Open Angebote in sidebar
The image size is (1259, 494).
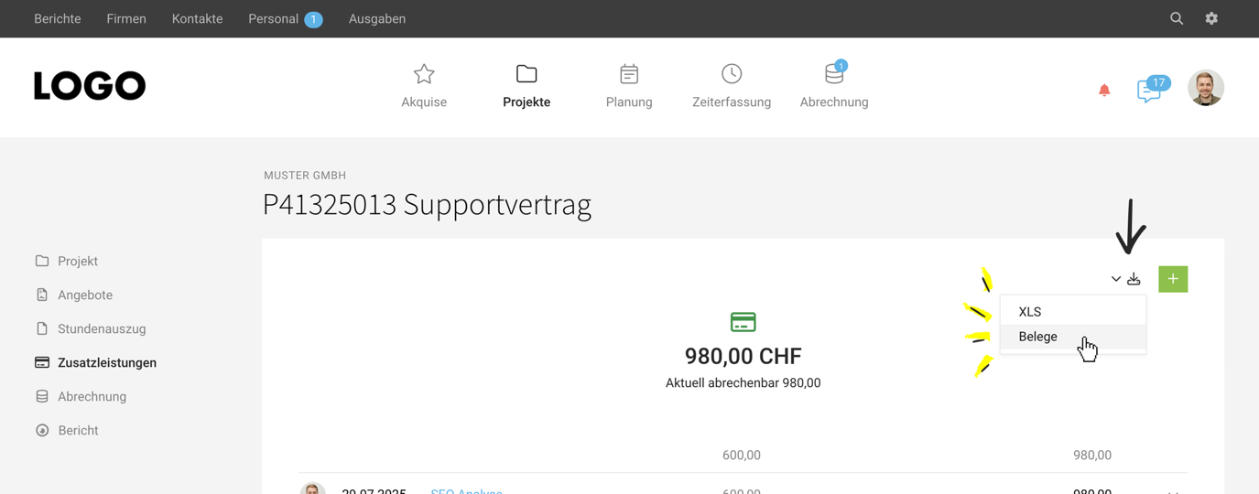[85, 295]
